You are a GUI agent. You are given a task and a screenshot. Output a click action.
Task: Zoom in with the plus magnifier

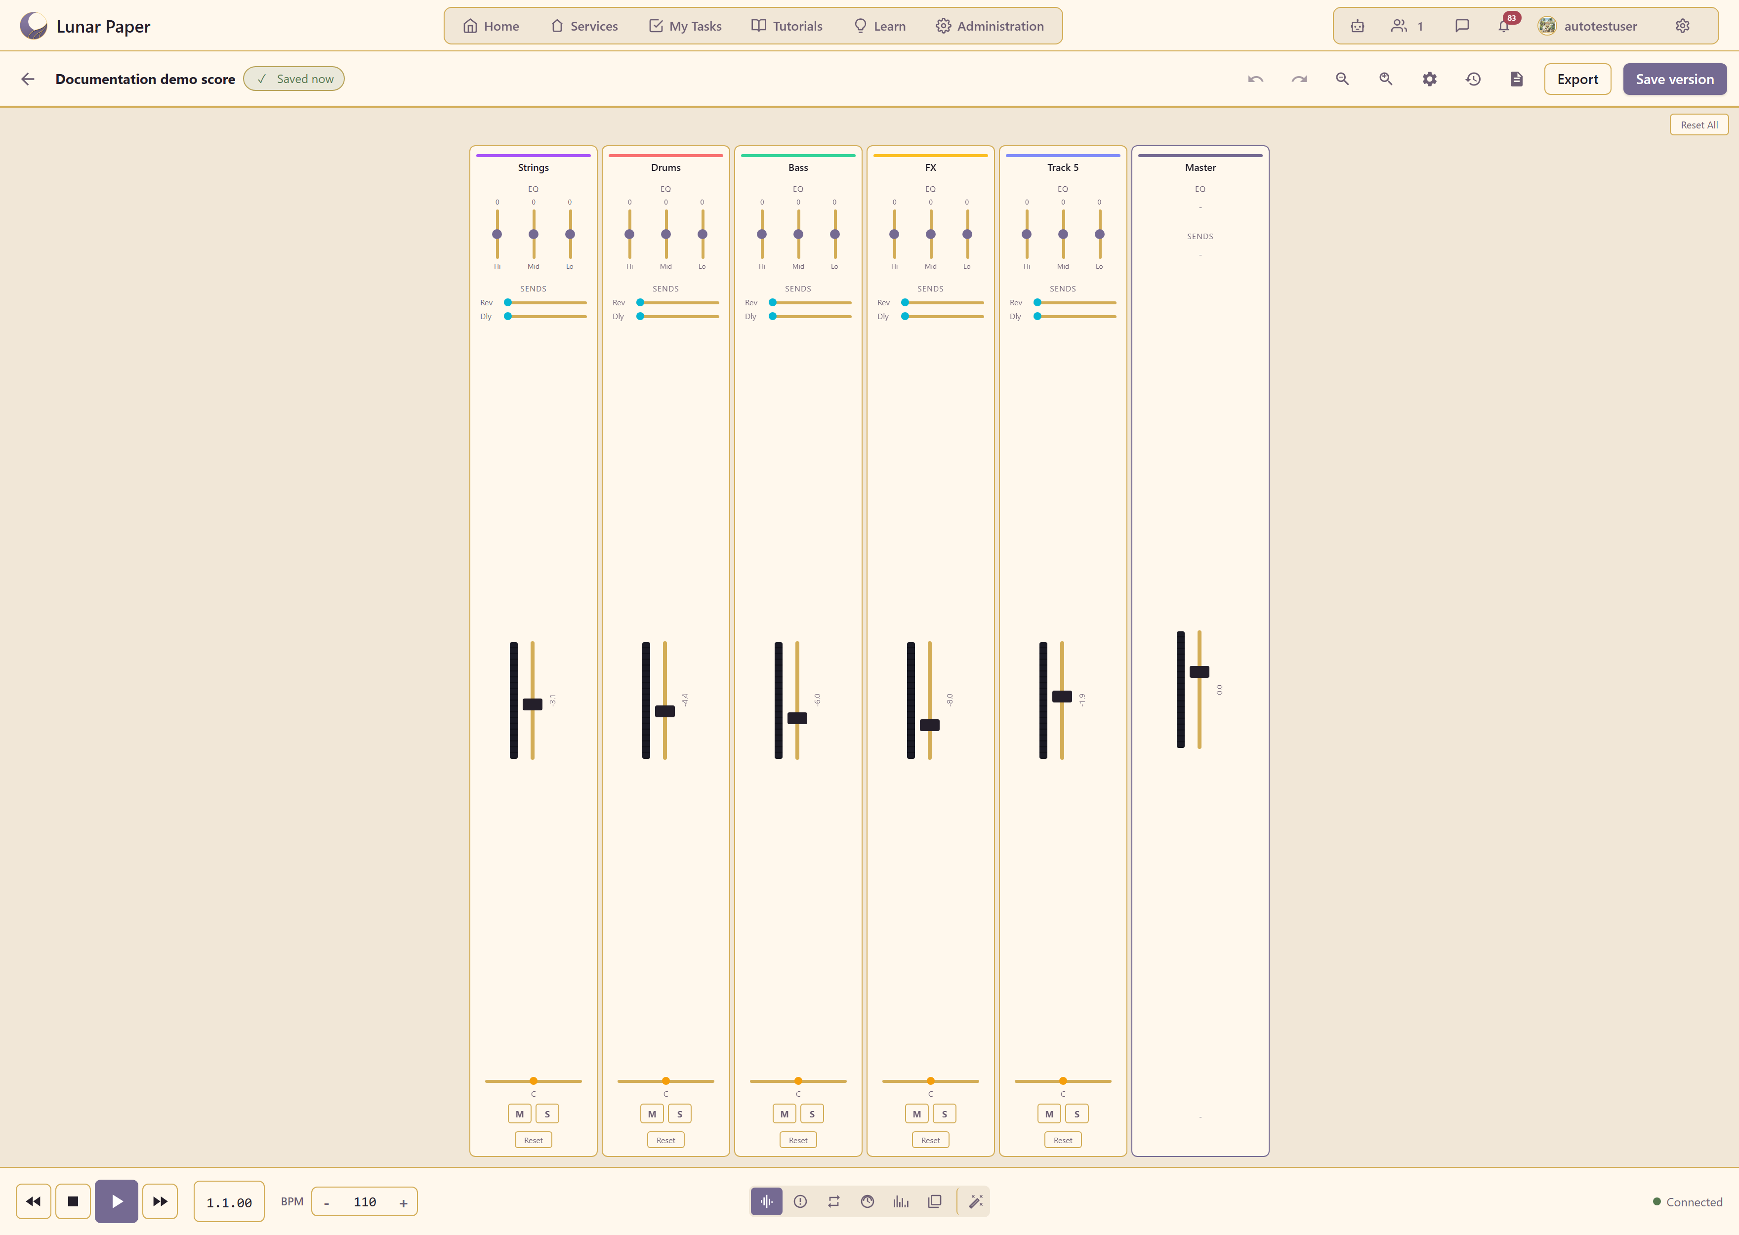[x=1385, y=79]
